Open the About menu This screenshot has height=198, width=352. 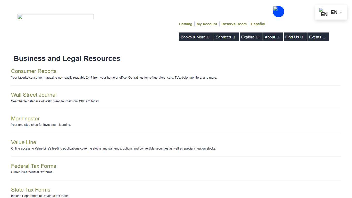(273, 37)
